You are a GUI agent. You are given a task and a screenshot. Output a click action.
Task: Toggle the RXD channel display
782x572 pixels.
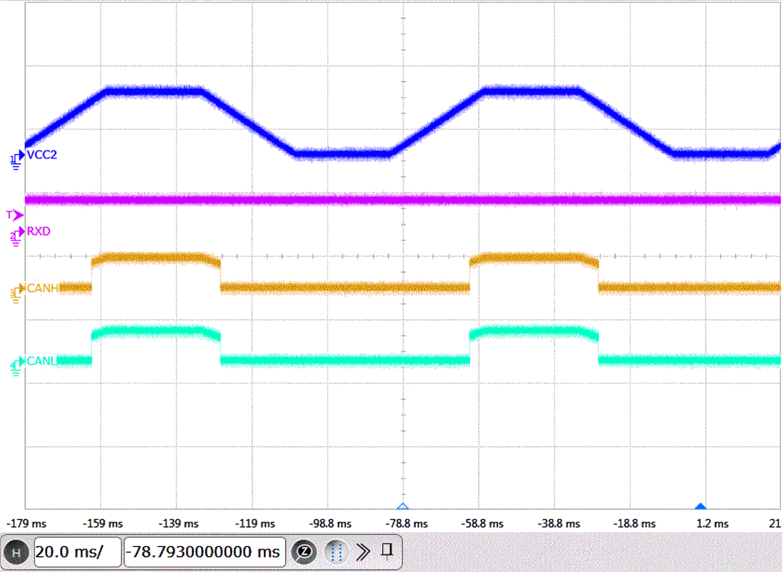[x=38, y=231]
